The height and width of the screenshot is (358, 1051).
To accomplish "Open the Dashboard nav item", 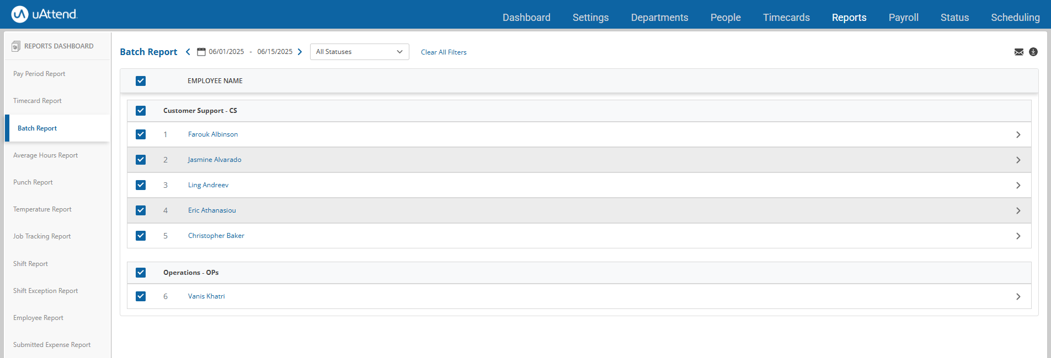I will [x=526, y=18].
